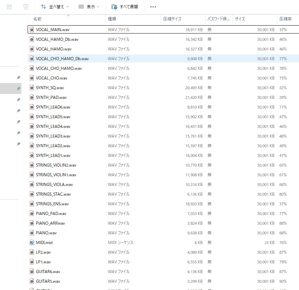
Task: Click the MIDI シーケンス type cell
Action: click(121, 243)
